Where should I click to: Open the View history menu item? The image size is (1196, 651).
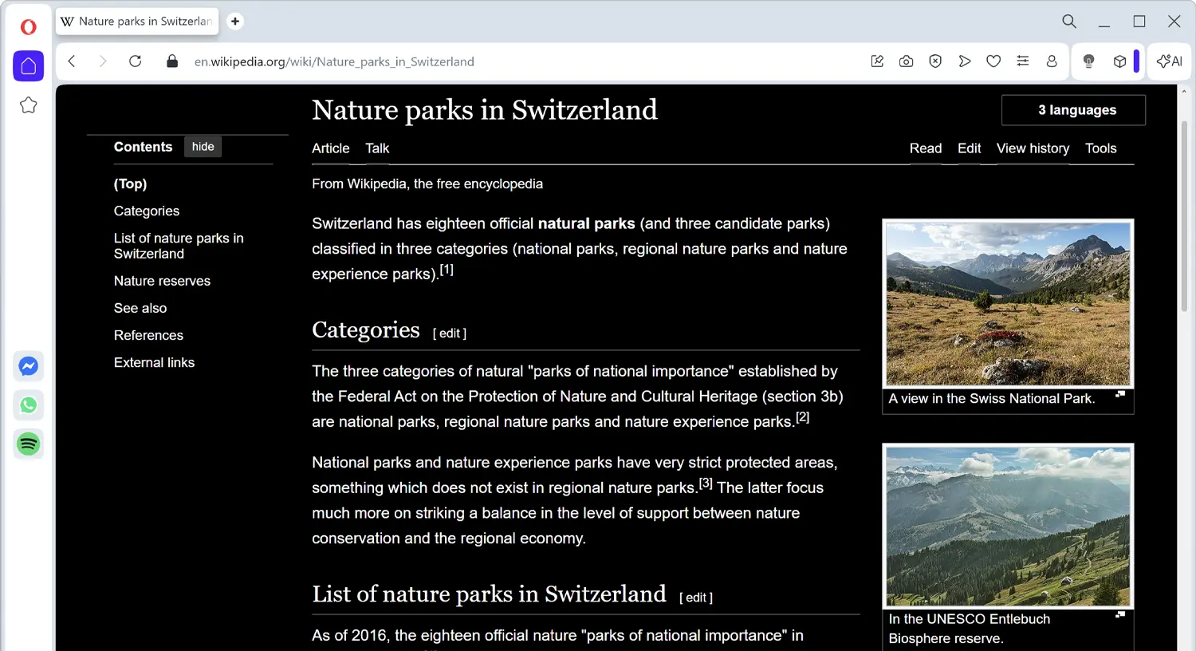coord(1033,148)
